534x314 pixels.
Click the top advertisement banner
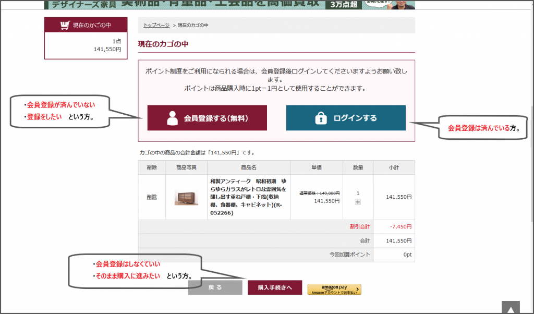coord(230,4)
